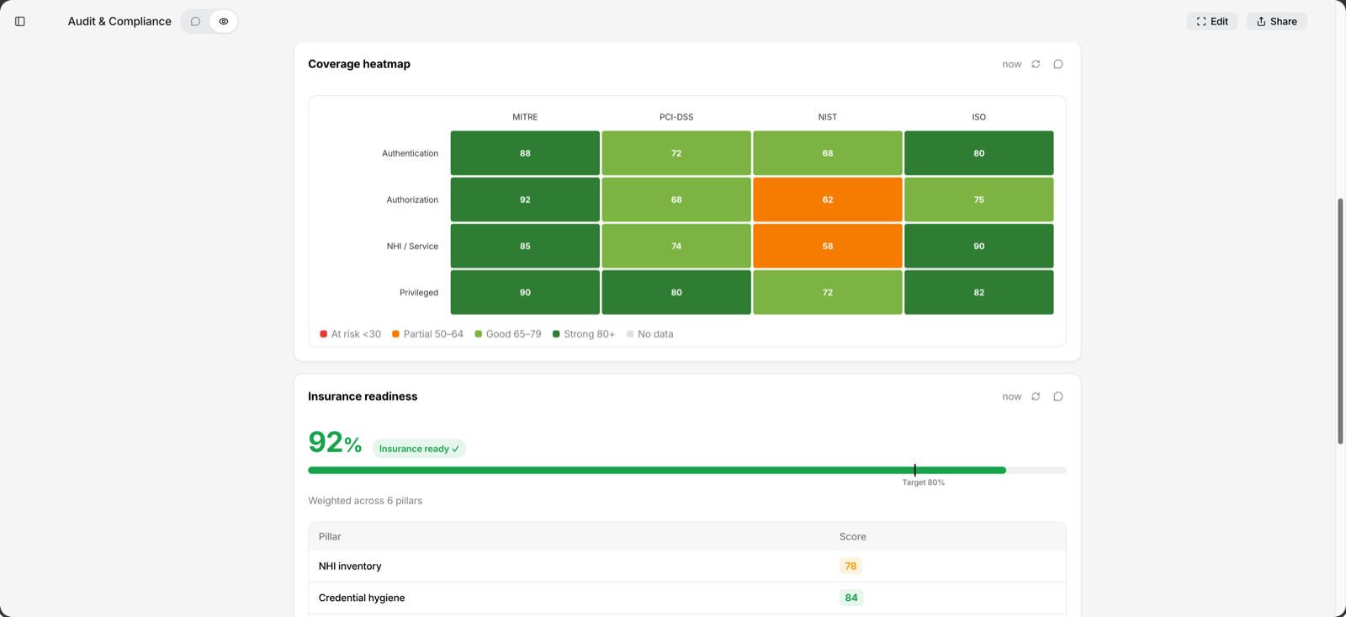The image size is (1346, 617).
Task: Select Authorization MITRE cell 92
Action: pyautogui.click(x=525, y=199)
